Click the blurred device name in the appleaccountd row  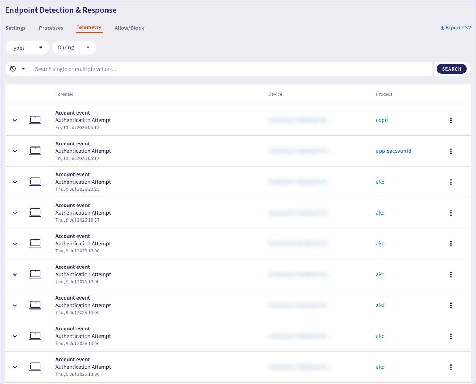tap(298, 151)
